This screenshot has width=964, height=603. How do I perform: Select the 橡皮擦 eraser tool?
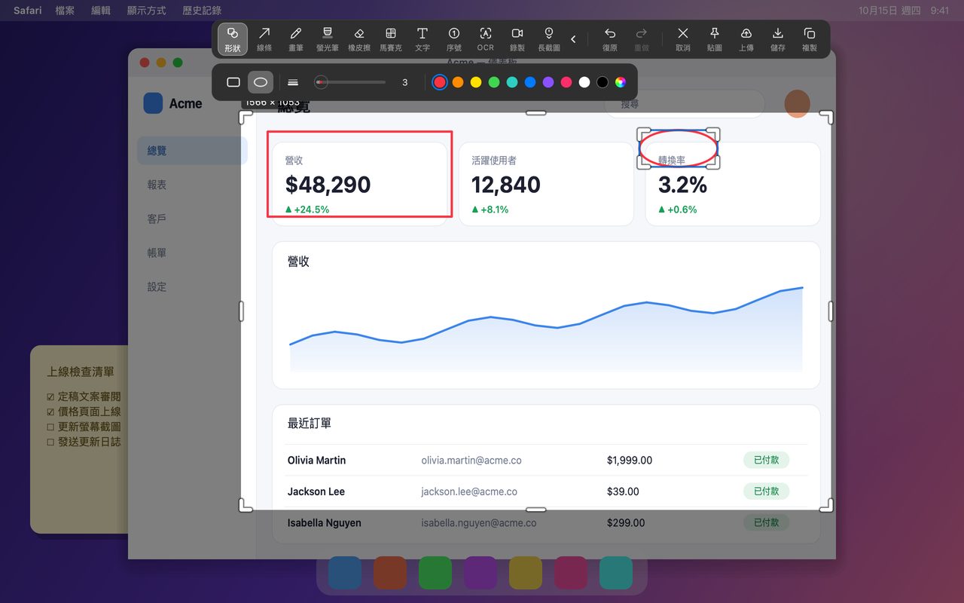[x=359, y=39]
